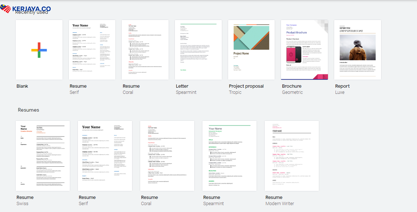Click the 'Letter' template title text
Screen dimensions: 417x212
[x=182, y=86]
